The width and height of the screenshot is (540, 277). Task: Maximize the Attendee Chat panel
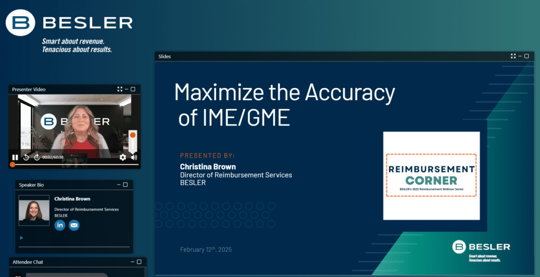pos(139,262)
